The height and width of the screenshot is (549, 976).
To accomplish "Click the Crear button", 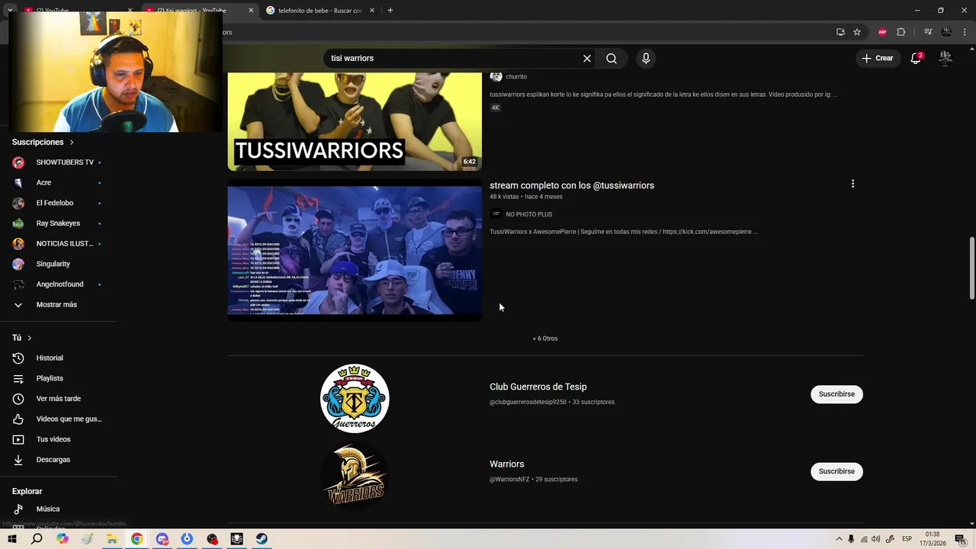I will click(x=878, y=58).
